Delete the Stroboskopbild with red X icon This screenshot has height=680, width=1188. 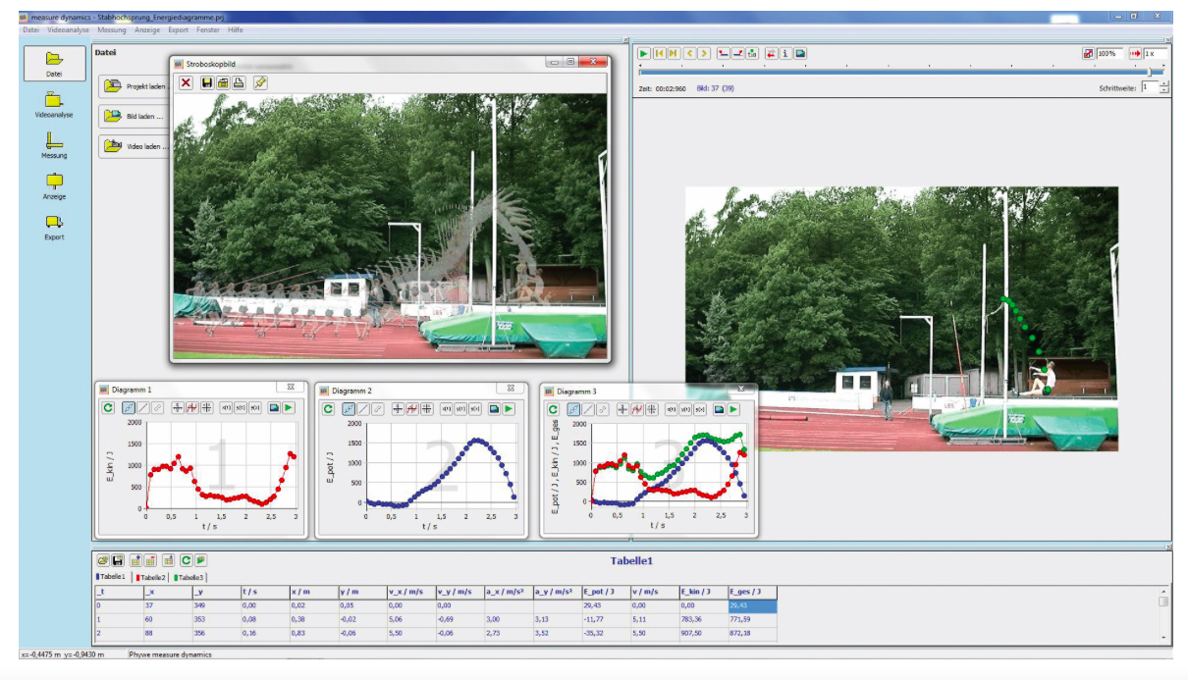pyautogui.click(x=186, y=82)
